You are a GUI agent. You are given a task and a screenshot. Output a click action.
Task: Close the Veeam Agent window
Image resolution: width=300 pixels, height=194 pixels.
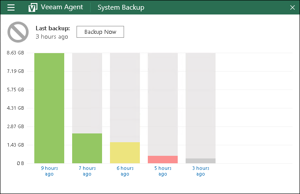293,7
